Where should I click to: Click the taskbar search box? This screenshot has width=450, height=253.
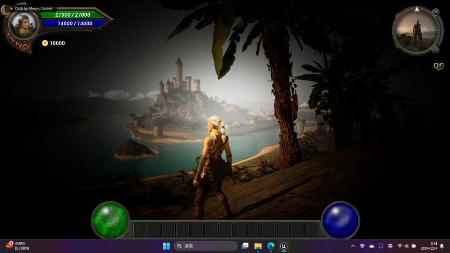[x=206, y=246]
